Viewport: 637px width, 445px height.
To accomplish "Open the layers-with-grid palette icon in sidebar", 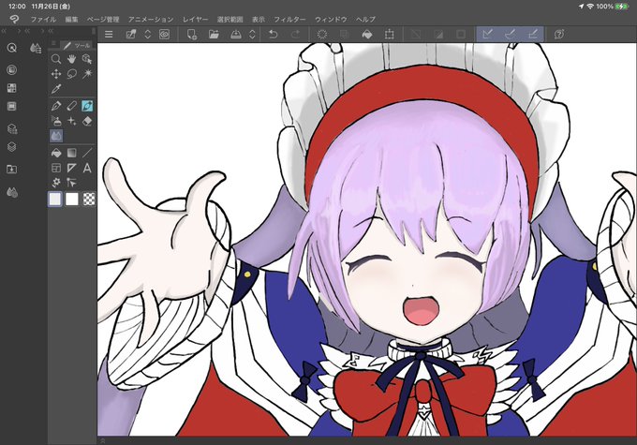I will coord(12,129).
